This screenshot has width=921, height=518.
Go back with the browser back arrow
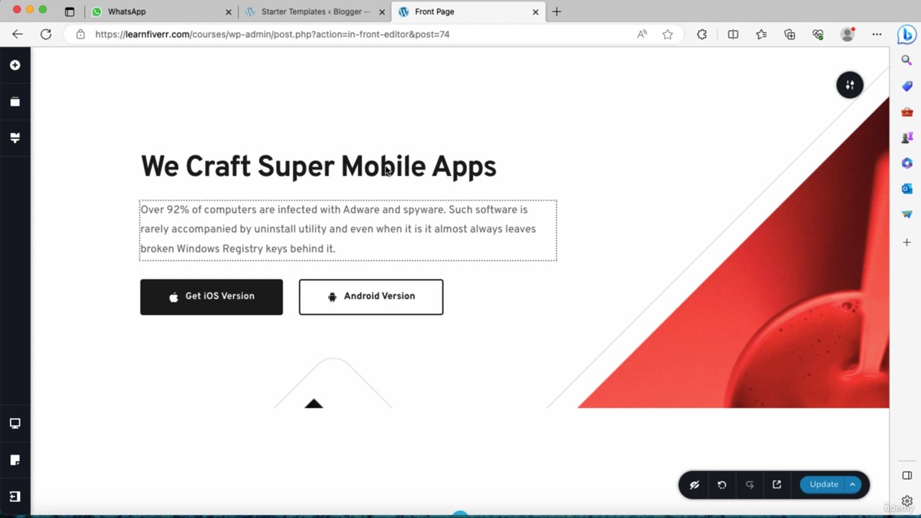coord(17,34)
